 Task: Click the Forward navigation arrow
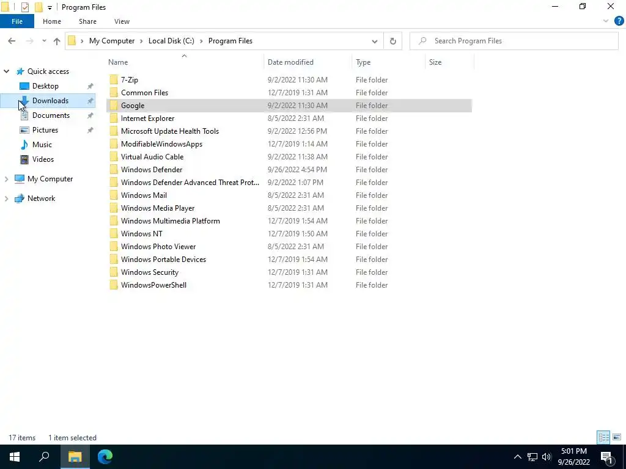tap(29, 41)
